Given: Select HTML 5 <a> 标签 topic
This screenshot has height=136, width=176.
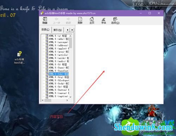Looking at the screenshot, I should 56,36.
